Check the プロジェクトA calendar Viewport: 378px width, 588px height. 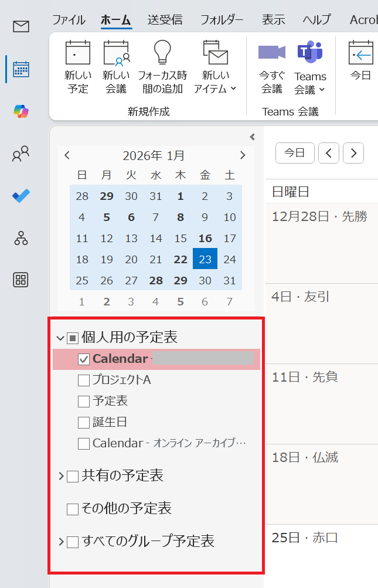[x=84, y=380]
